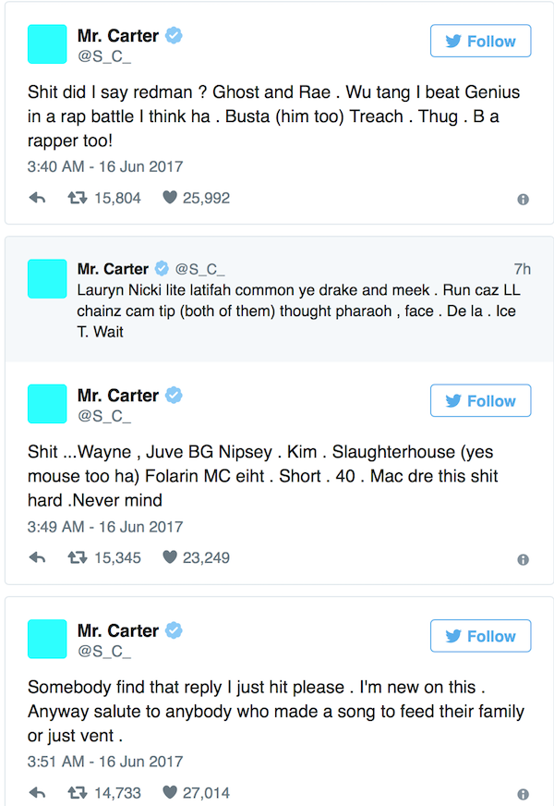
Task: Follow Mr. Carter on the Wayne tweet
Action: pyautogui.click(x=480, y=401)
